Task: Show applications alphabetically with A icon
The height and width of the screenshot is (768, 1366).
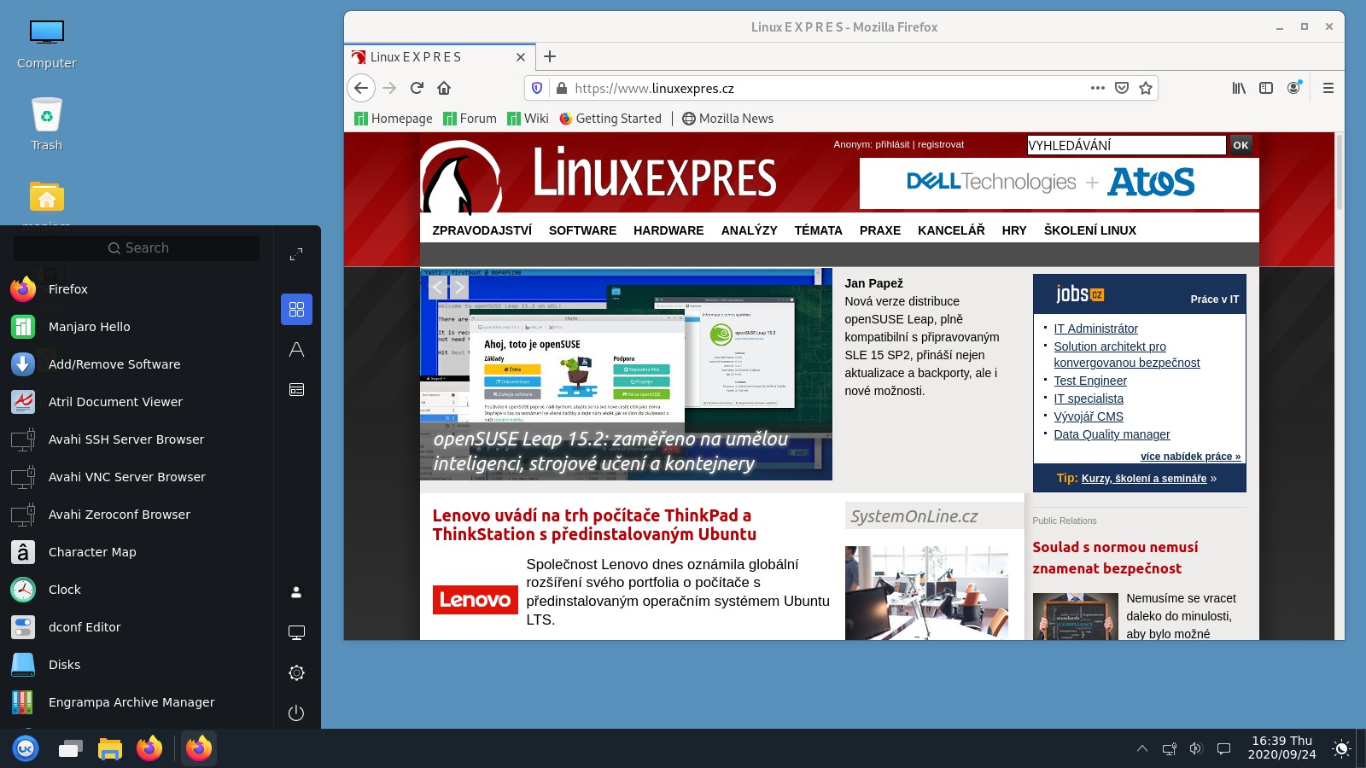Action: [296, 349]
